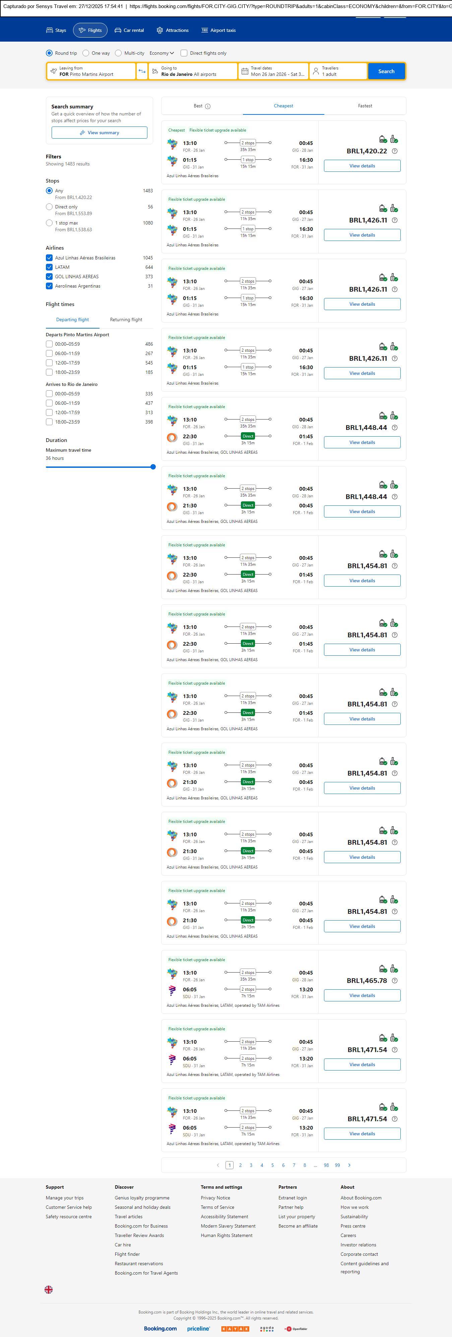The height and width of the screenshot is (1337, 452).
Task: Click the View summary button
Action: click(99, 133)
